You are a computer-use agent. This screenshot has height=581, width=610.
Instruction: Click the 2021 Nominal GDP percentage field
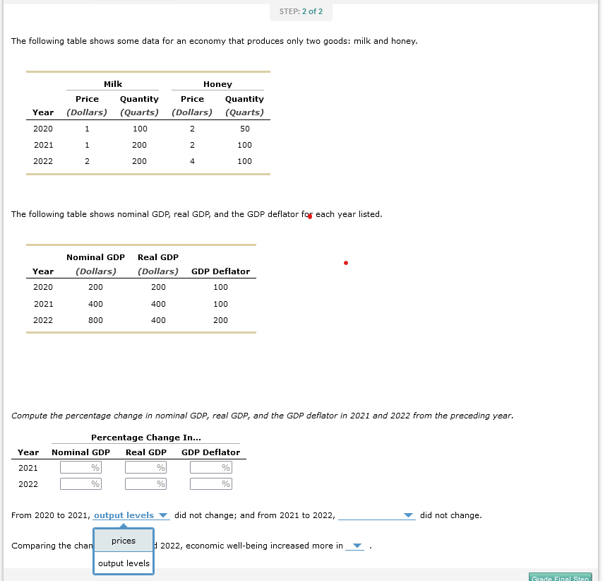click(x=81, y=467)
